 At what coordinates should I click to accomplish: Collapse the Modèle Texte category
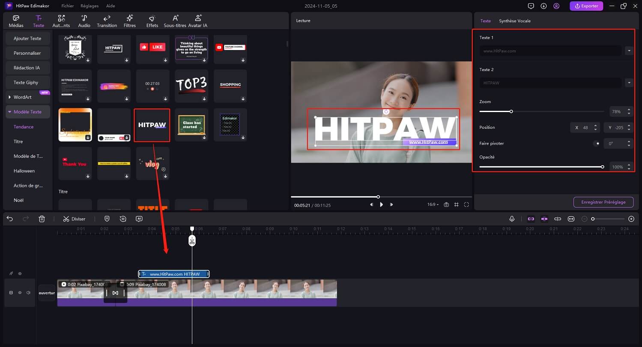(x=9, y=112)
